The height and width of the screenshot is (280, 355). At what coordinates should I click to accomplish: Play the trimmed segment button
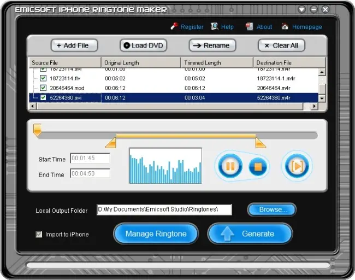[297, 166]
